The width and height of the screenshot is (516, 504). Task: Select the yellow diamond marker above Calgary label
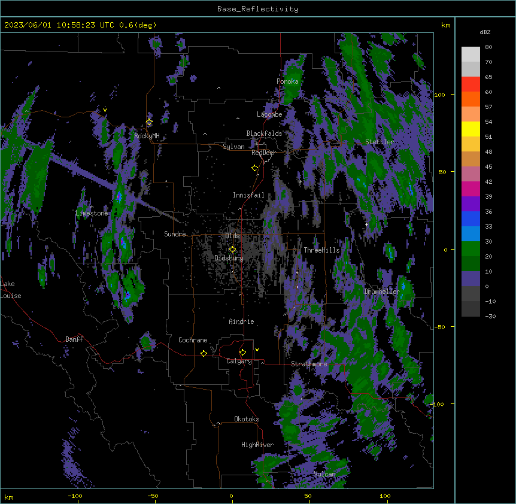click(242, 353)
